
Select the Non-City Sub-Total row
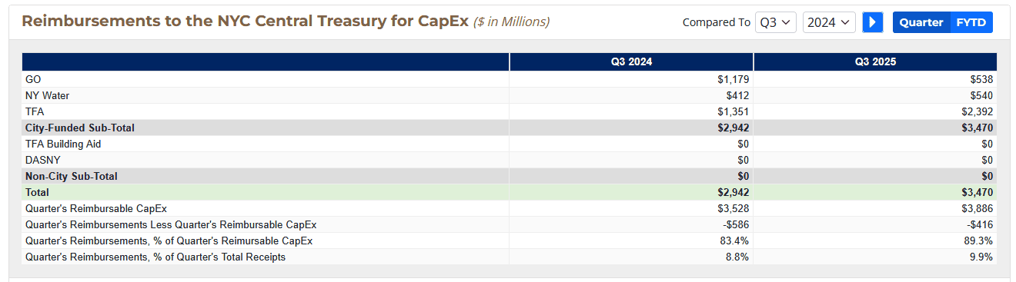(x=510, y=176)
